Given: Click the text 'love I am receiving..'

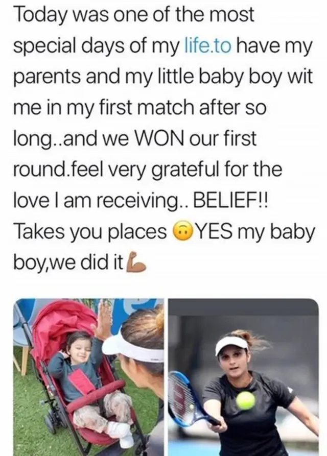Looking at the screenshot, I should click(x=101, y=201).
